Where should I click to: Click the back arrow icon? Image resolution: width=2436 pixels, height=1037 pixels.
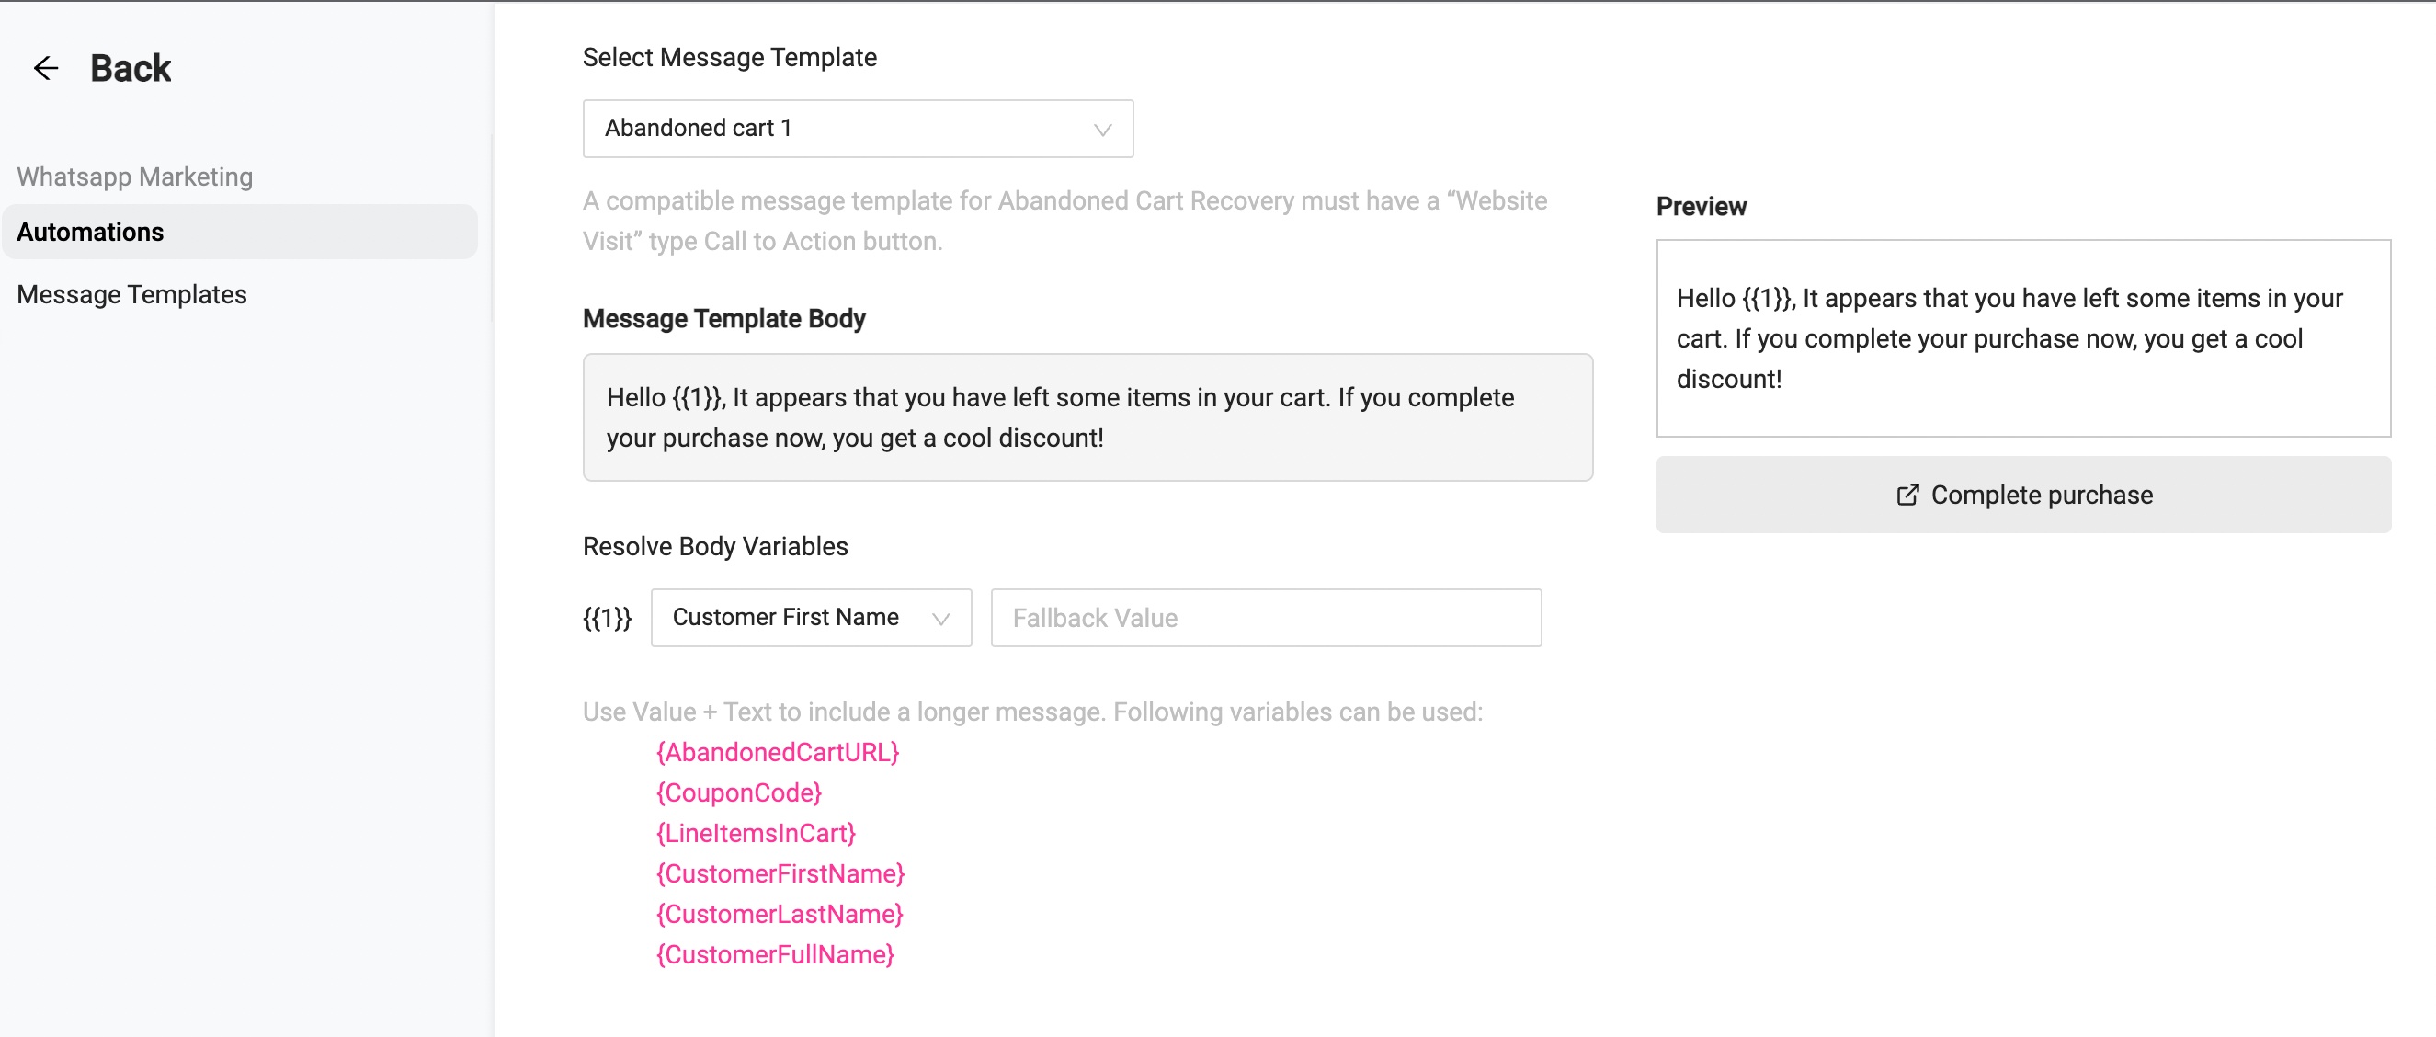tap(45, 68)
